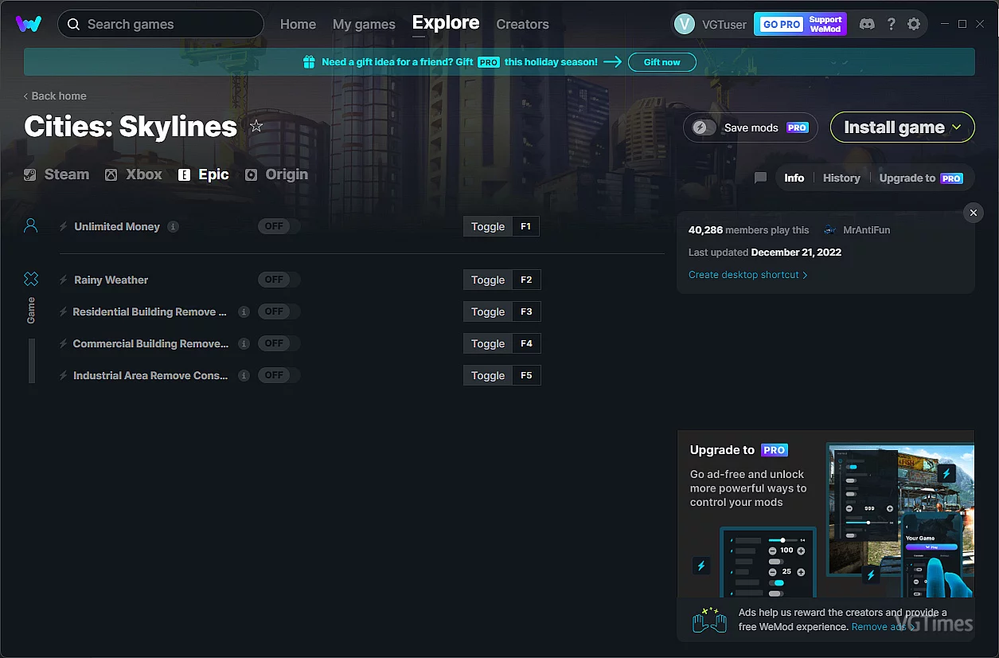Screen dimensions: 999x658
Task: Click the GO PRO button
Action: coord(781,24)
